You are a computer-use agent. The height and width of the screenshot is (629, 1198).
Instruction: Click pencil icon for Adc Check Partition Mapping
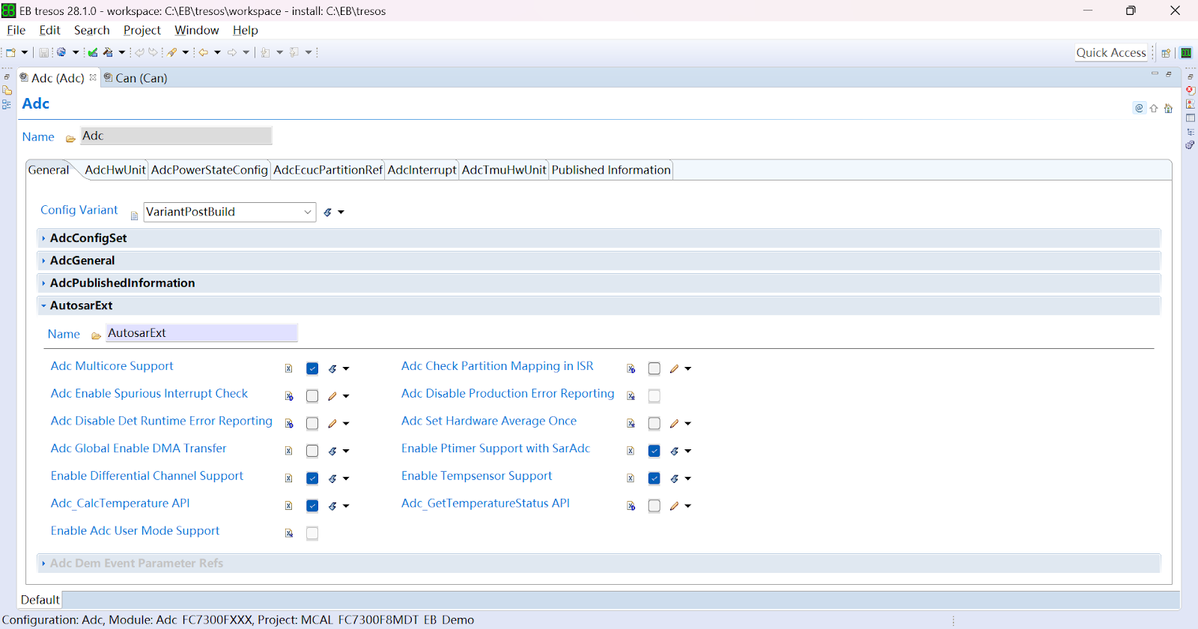[x=675, y=368]
